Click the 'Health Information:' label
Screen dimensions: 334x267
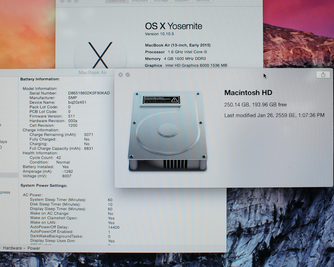[40, 153]
